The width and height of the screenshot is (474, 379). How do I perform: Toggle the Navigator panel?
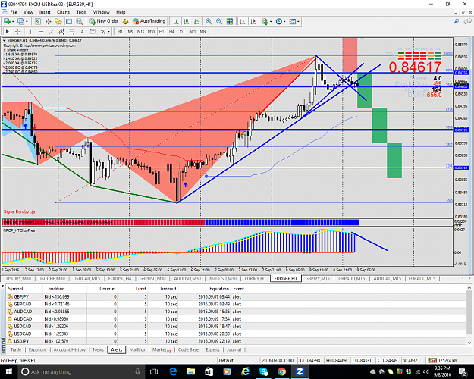58,21
